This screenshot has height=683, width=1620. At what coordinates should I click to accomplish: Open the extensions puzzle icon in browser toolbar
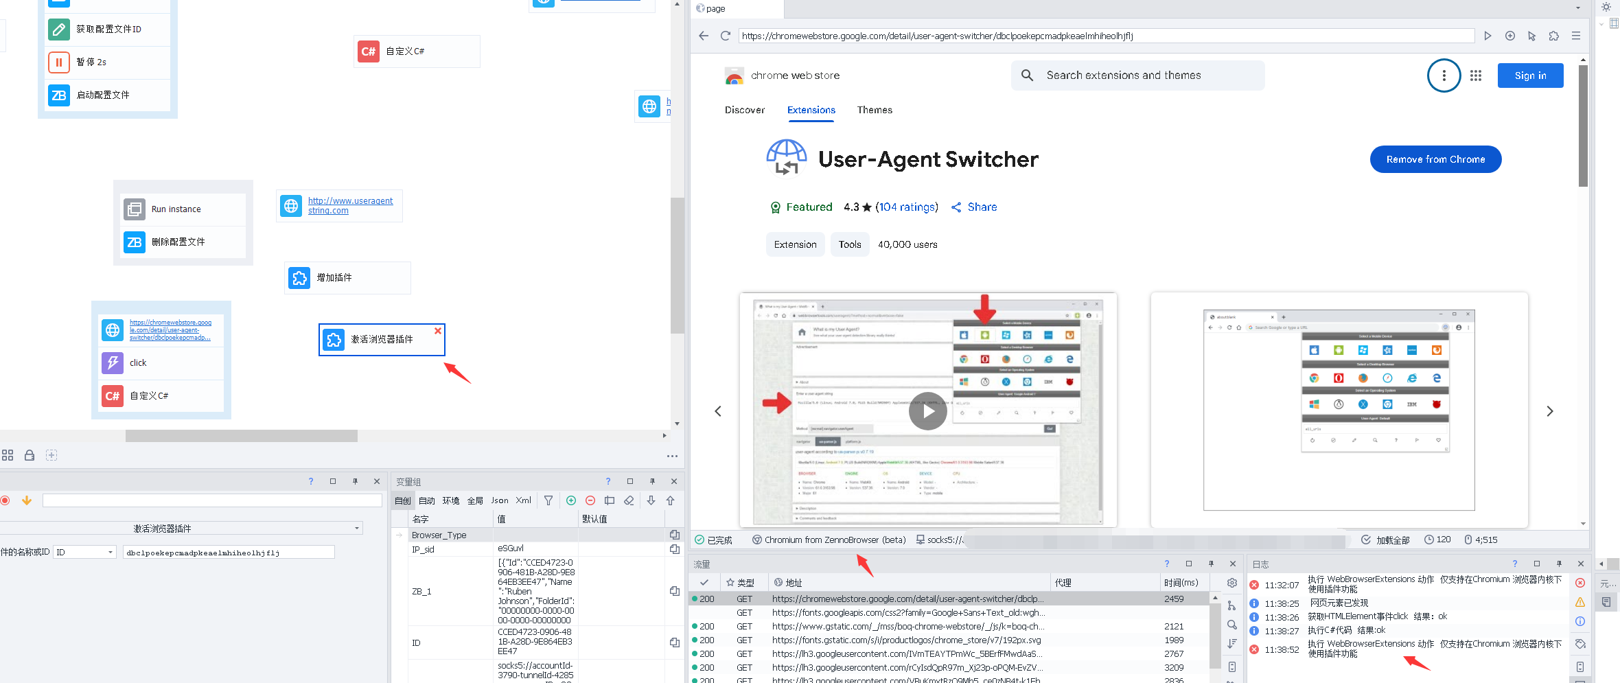1554,36
